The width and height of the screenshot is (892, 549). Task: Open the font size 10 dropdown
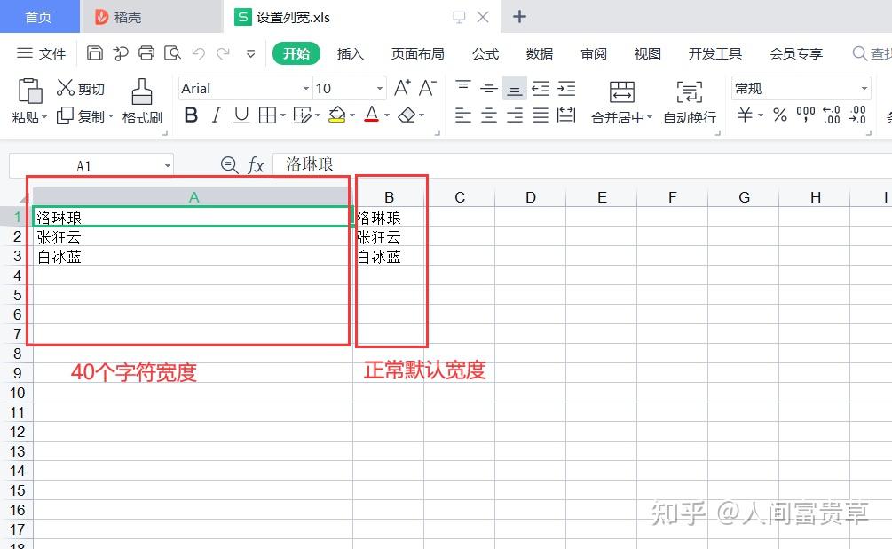[346, 87]
